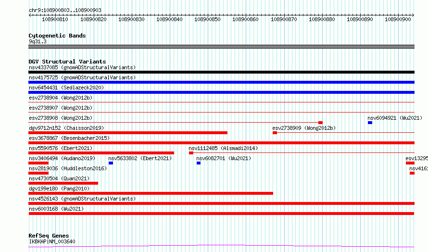Open variant nsv6094921 (Wu2021) label
The height and width of the screenshot is (252, 428).
395,118
